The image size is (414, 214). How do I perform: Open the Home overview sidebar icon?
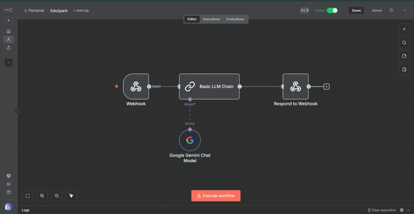8,31
